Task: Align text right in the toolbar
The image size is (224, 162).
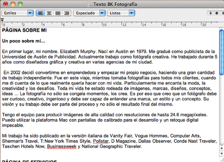Action: [66, 13]
